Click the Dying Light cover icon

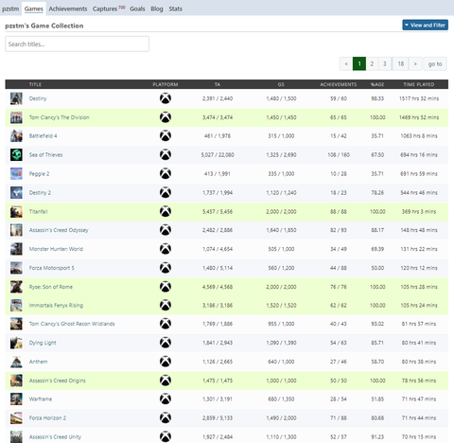point(16,343)
